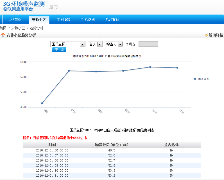The height and width of the screenshot is (180, 224).
Task: Click the home icon beside 安静小区趋势分析
Action: [x=3, y=35]
